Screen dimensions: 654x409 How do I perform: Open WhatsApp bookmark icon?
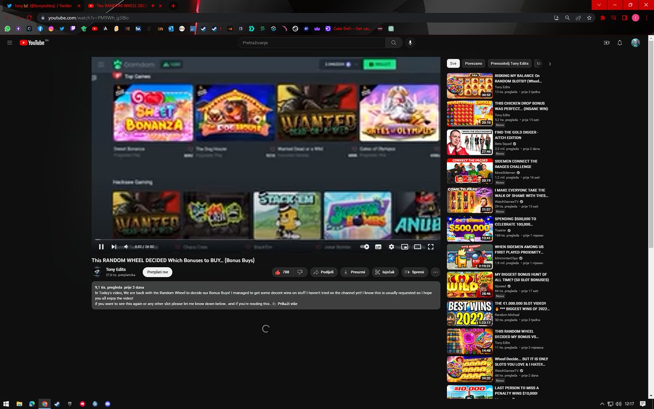click(8, 28)
